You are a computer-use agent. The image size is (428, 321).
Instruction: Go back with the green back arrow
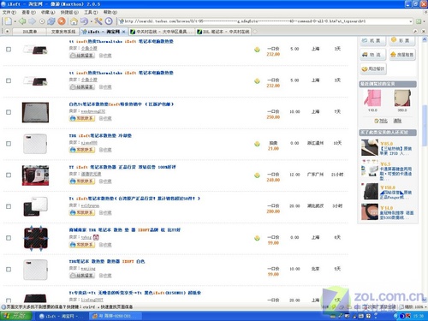22,21
